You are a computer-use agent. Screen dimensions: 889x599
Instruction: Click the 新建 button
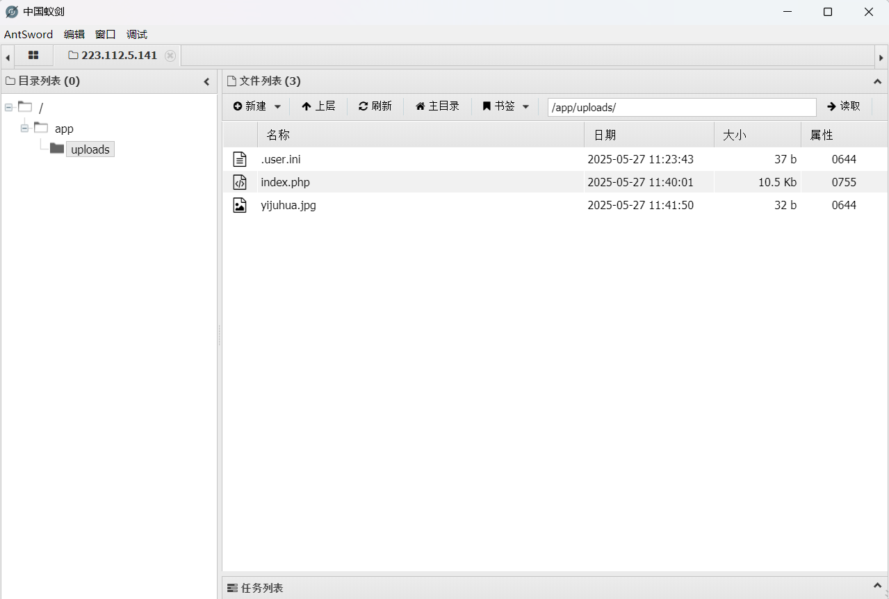[x=250, y=106]
